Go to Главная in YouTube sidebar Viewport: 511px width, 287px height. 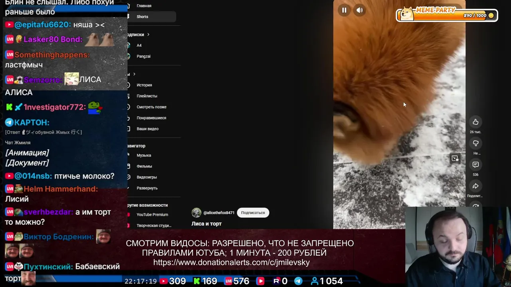(144, 6)
